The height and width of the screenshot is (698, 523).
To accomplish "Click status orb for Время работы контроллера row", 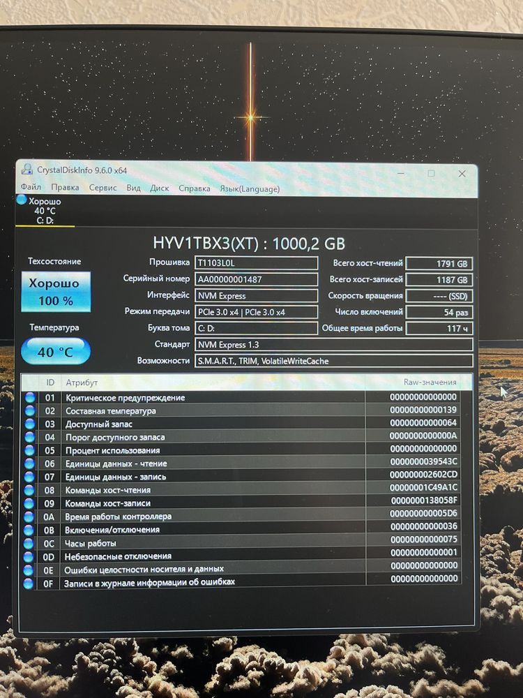I will [x=29, y=517].
